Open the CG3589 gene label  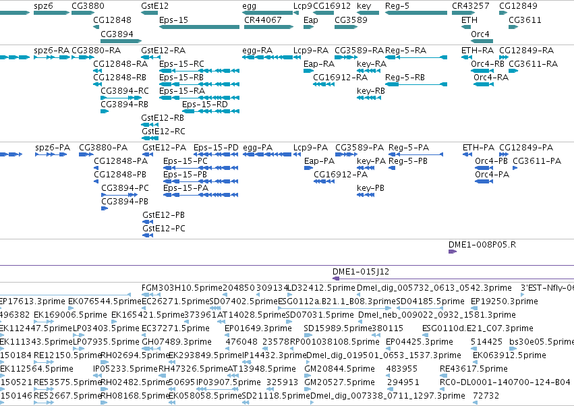tap(351, 20)
